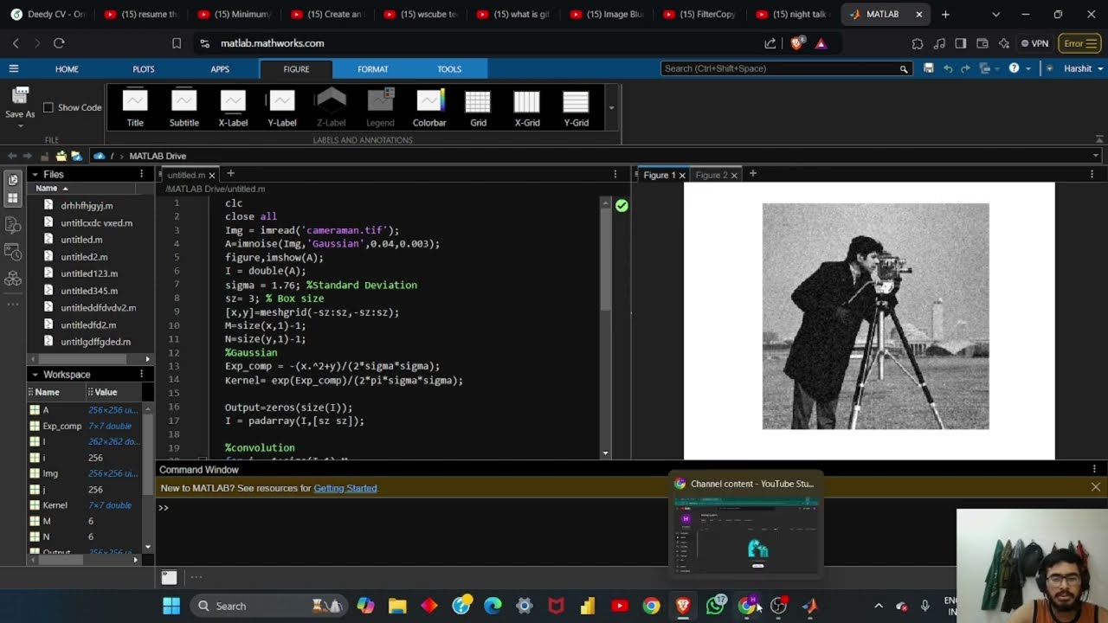
Task: Open the Save As dropdown arrow
Action: [x=20, y=126]
